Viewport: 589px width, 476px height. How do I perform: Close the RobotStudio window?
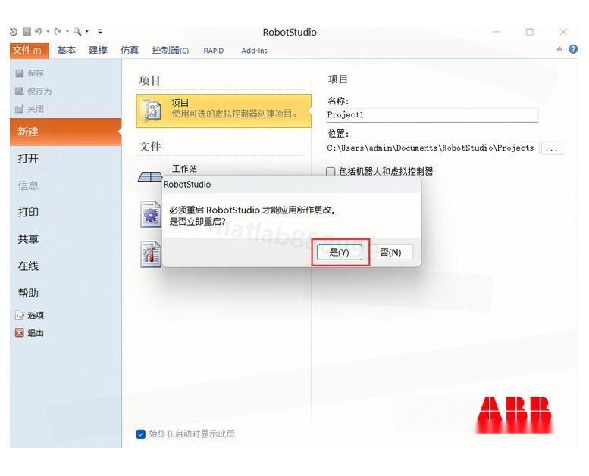coord(563,32)
